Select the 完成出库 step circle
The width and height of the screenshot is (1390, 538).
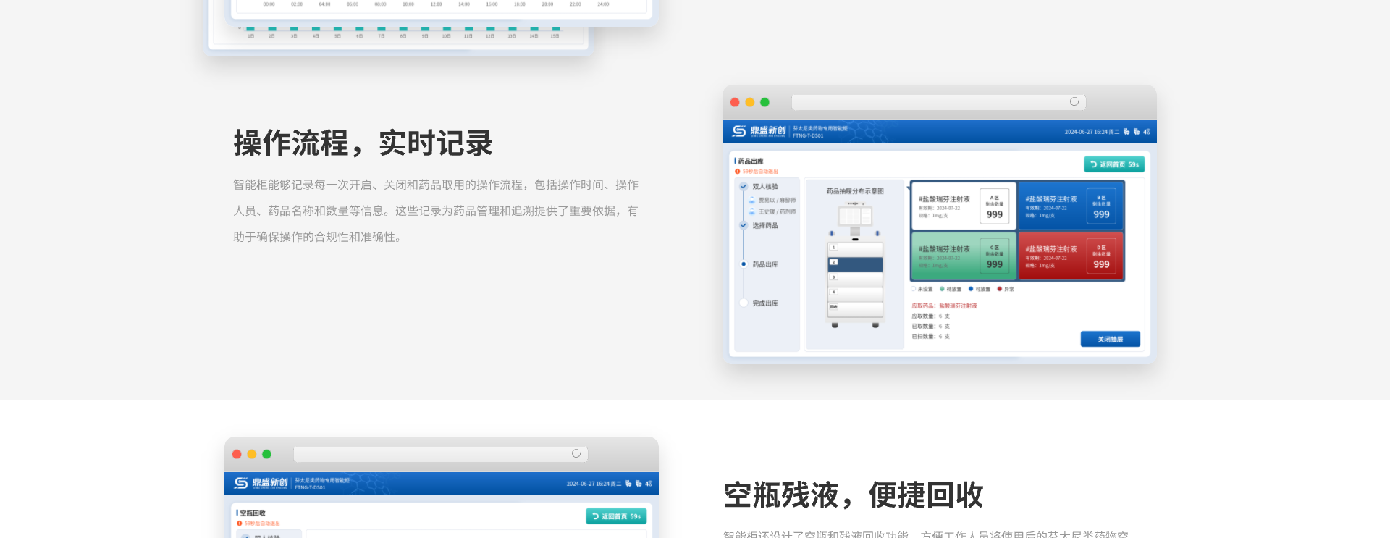pyautogui.click(x=744, y=303)
